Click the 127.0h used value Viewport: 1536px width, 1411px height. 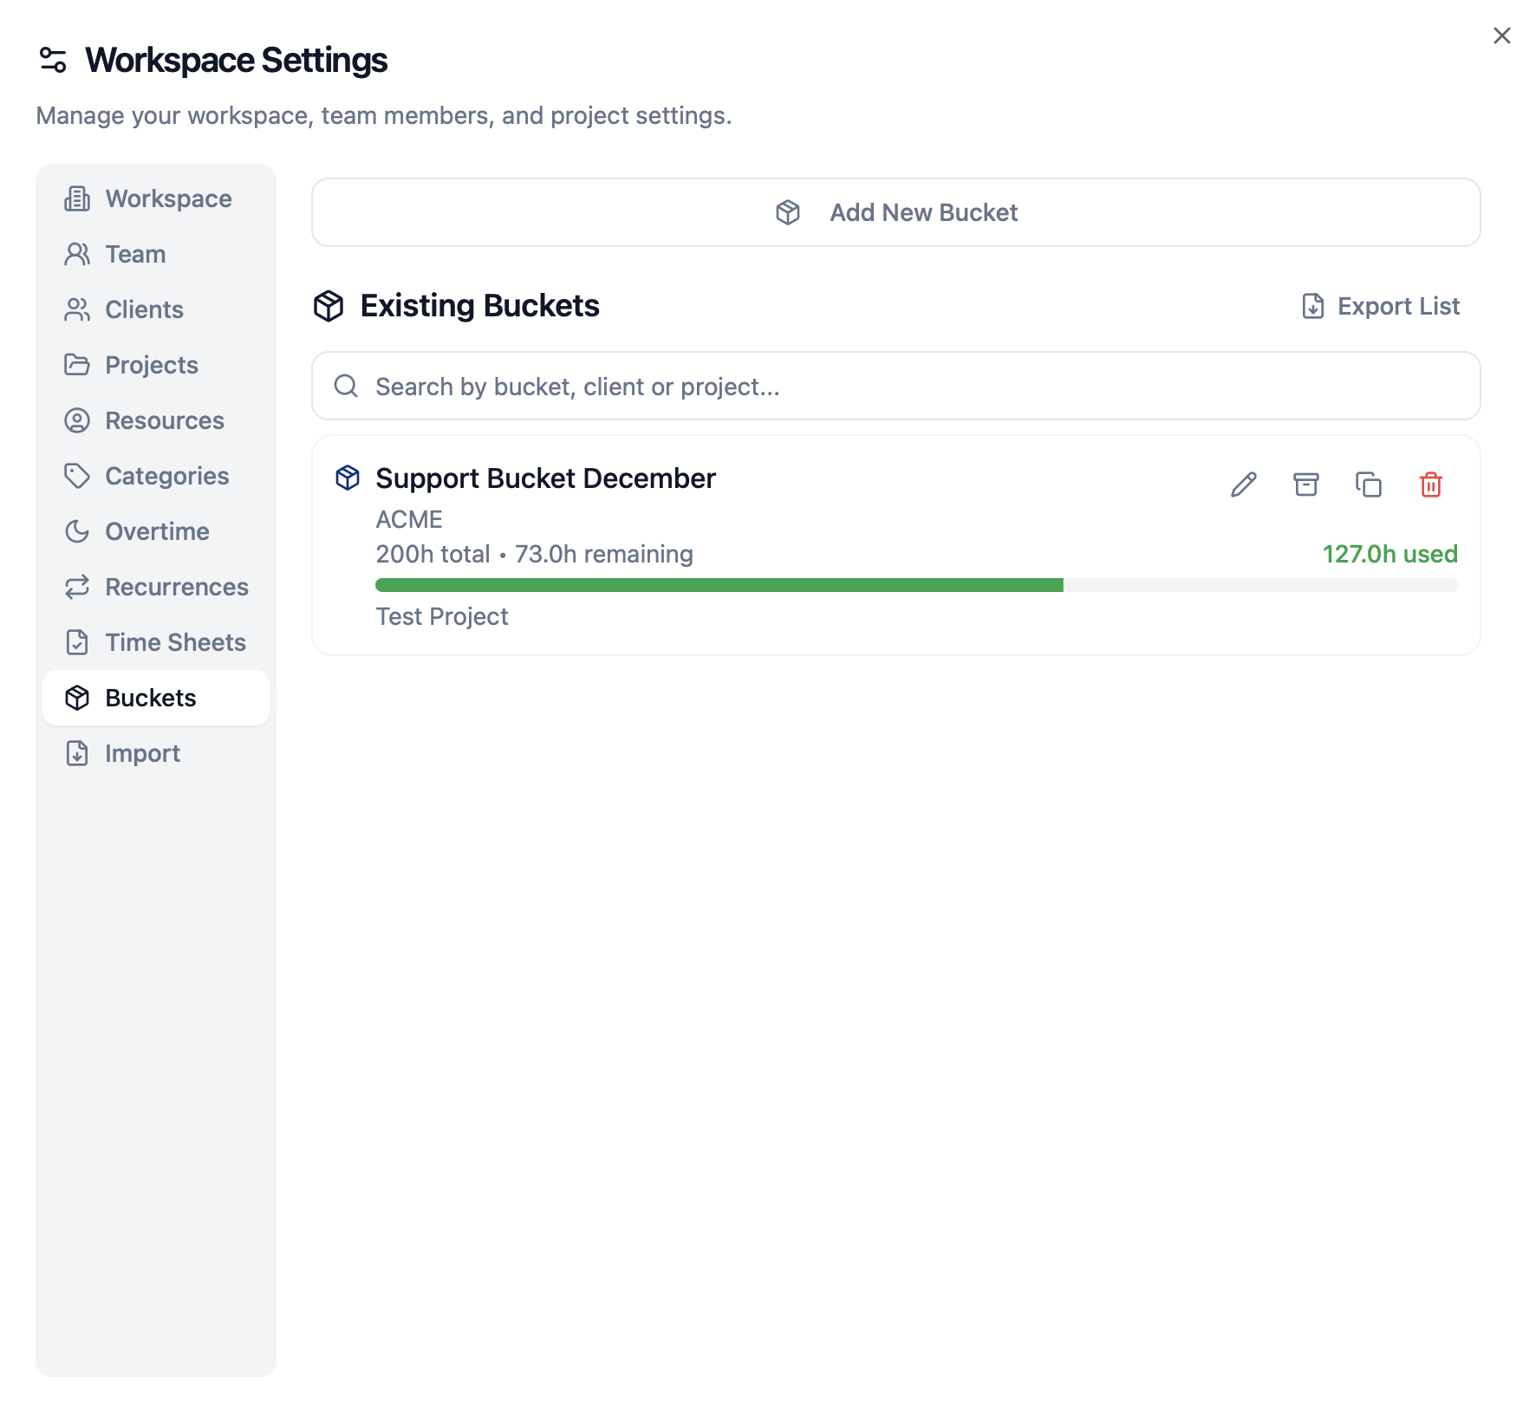click(1390, 554)
